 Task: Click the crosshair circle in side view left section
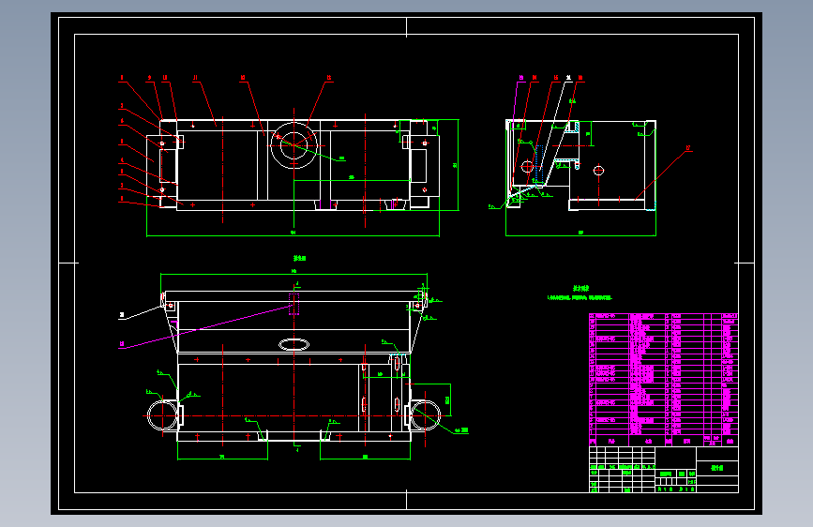click(527, 167)
